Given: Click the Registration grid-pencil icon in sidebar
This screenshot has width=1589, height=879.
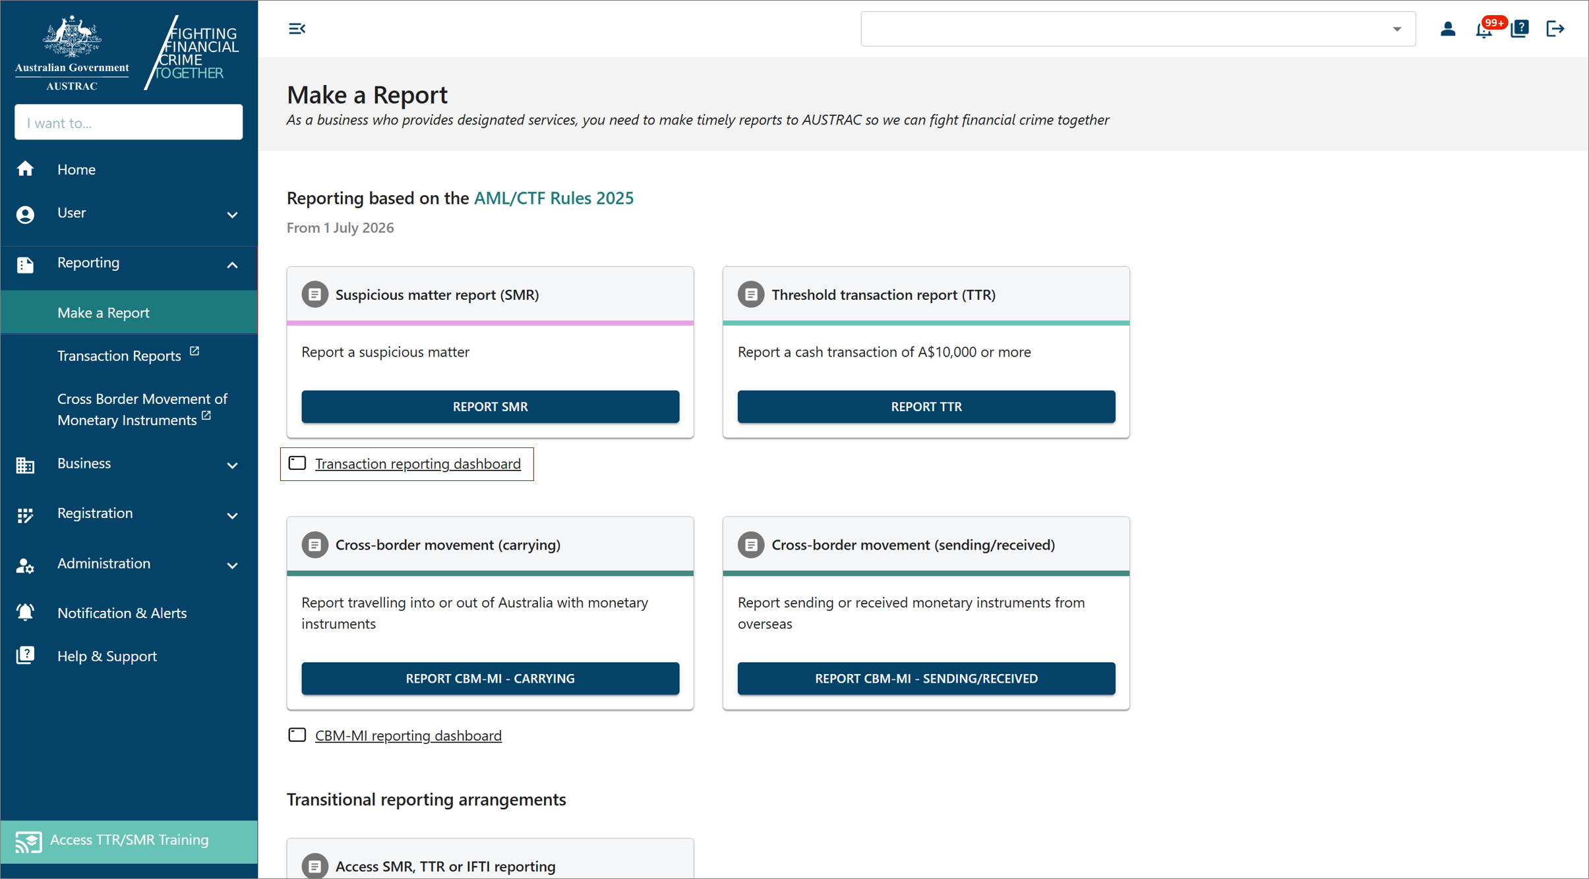Looking at the screenshot, I should 25,515.
